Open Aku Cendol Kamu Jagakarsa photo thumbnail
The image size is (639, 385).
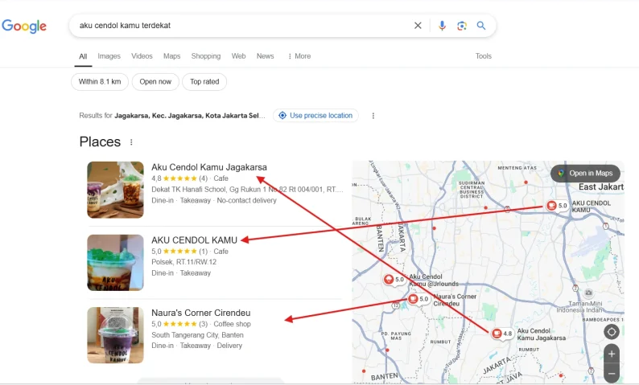tap(115, 190)
